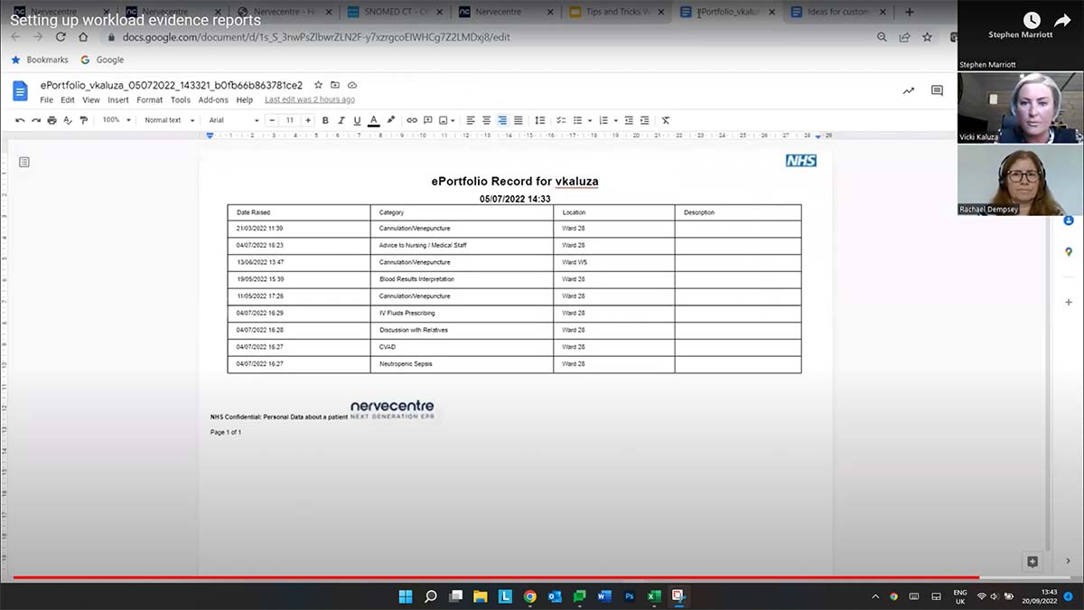Select the underline formatting icon

point(356,120)
